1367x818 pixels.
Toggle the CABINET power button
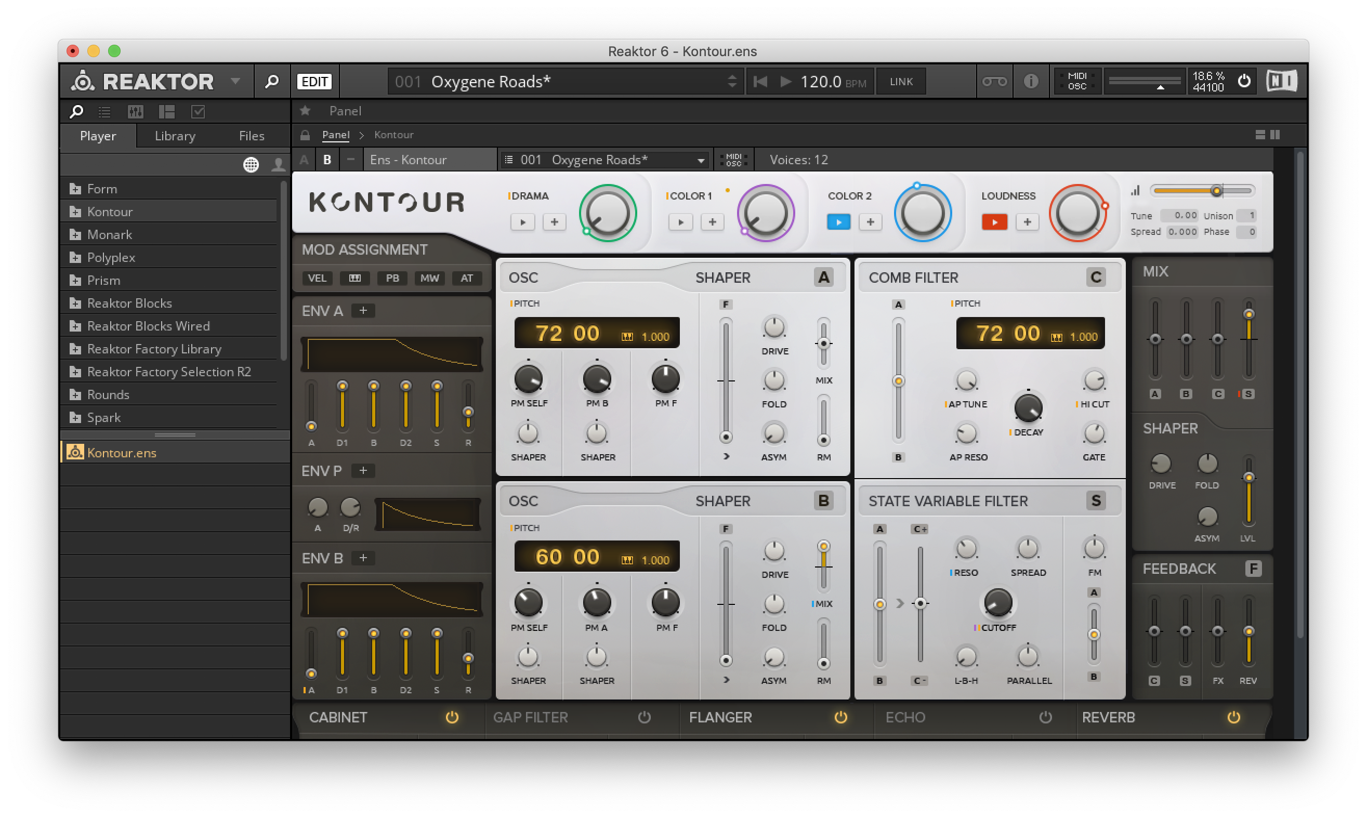pyautogui.click(x=452, y=717)
